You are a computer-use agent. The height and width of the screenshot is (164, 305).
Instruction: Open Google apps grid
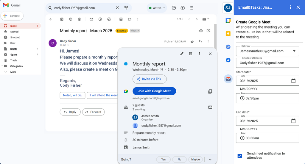[x=192, y=8]
